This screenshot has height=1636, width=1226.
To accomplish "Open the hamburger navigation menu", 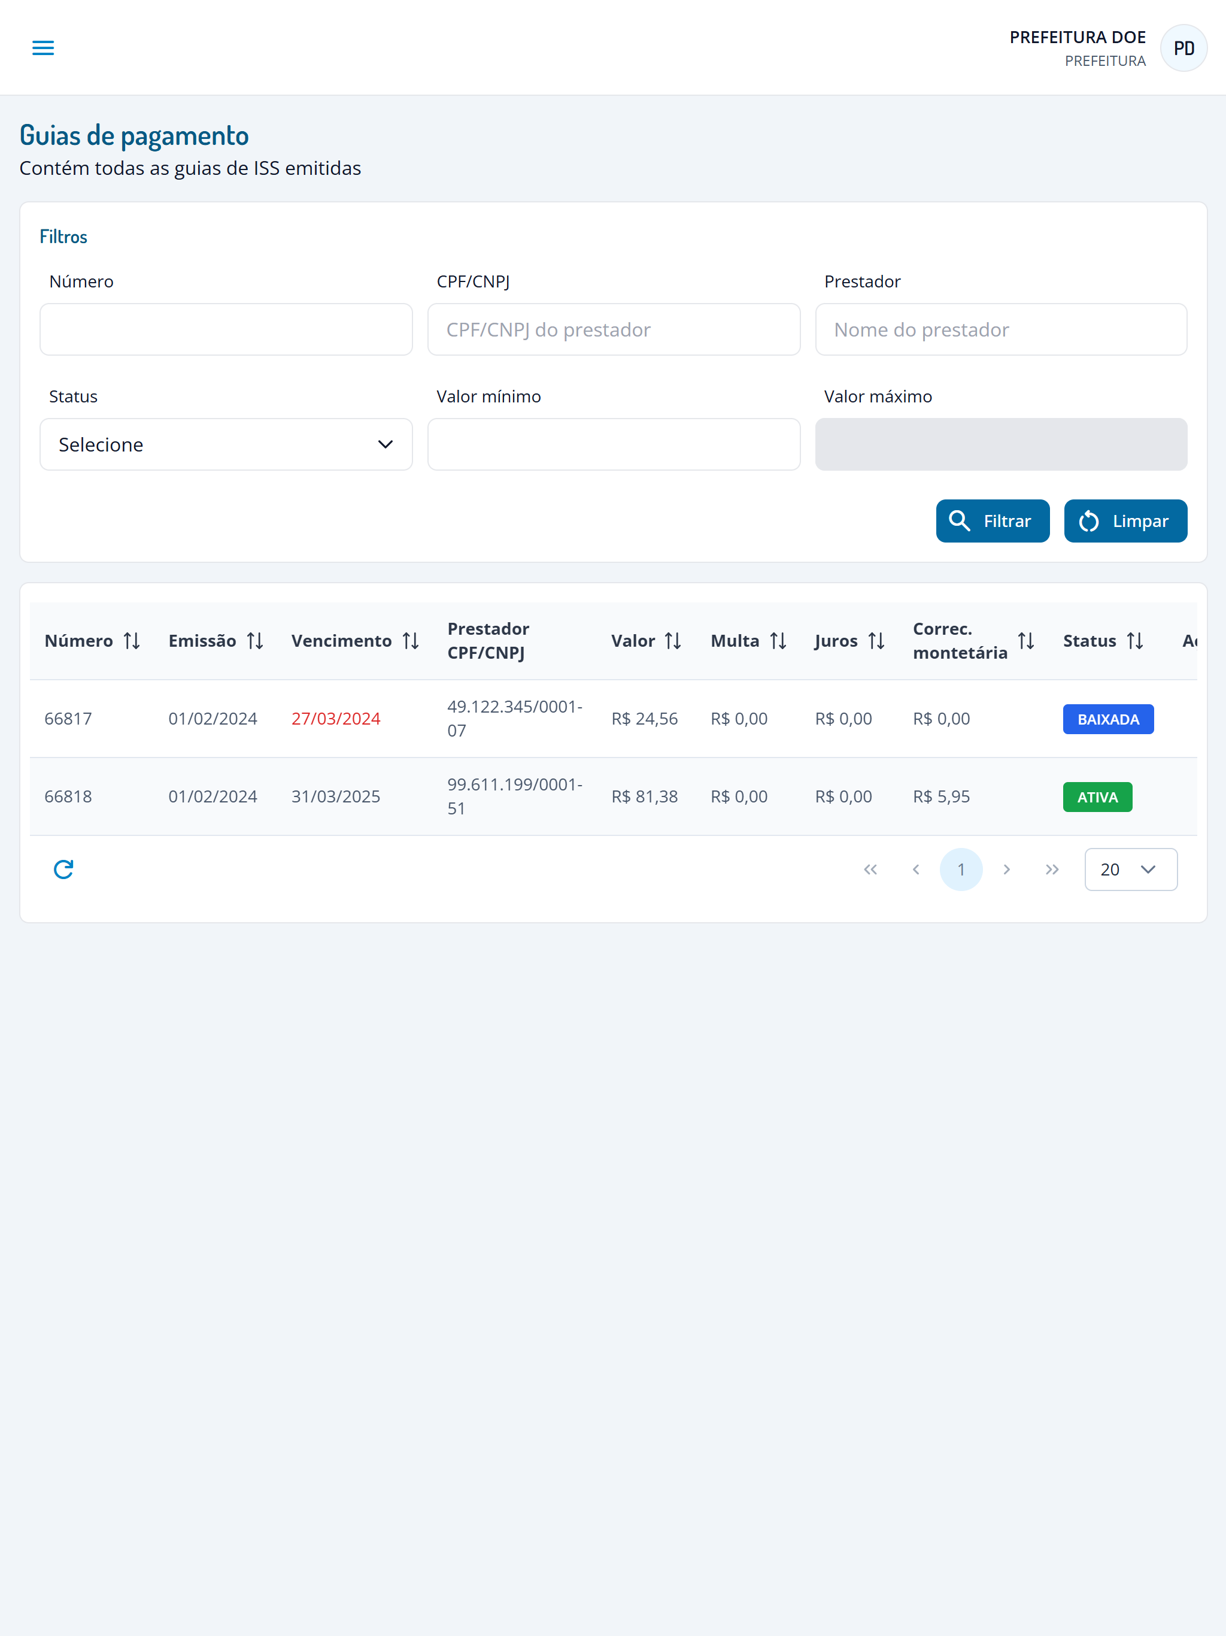I will tap(43, 48).
